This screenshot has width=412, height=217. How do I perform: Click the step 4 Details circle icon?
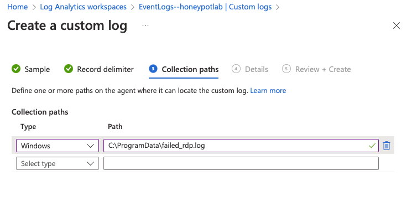click(236, 69)
